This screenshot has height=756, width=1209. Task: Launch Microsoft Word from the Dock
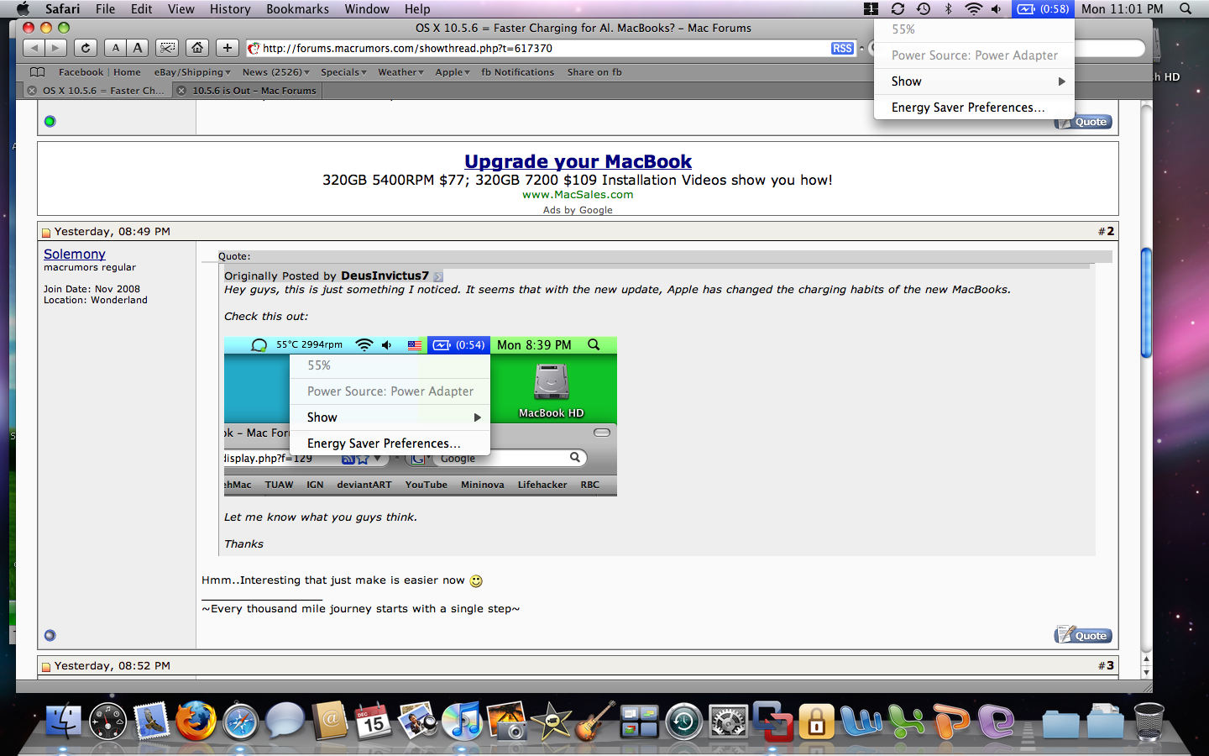[861, 721]
